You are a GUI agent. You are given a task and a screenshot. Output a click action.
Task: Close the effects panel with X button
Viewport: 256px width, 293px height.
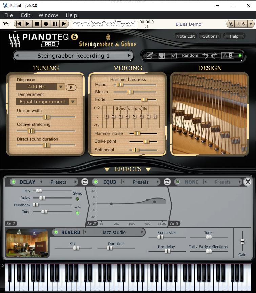pyautogui.click(x=248, y=182)
